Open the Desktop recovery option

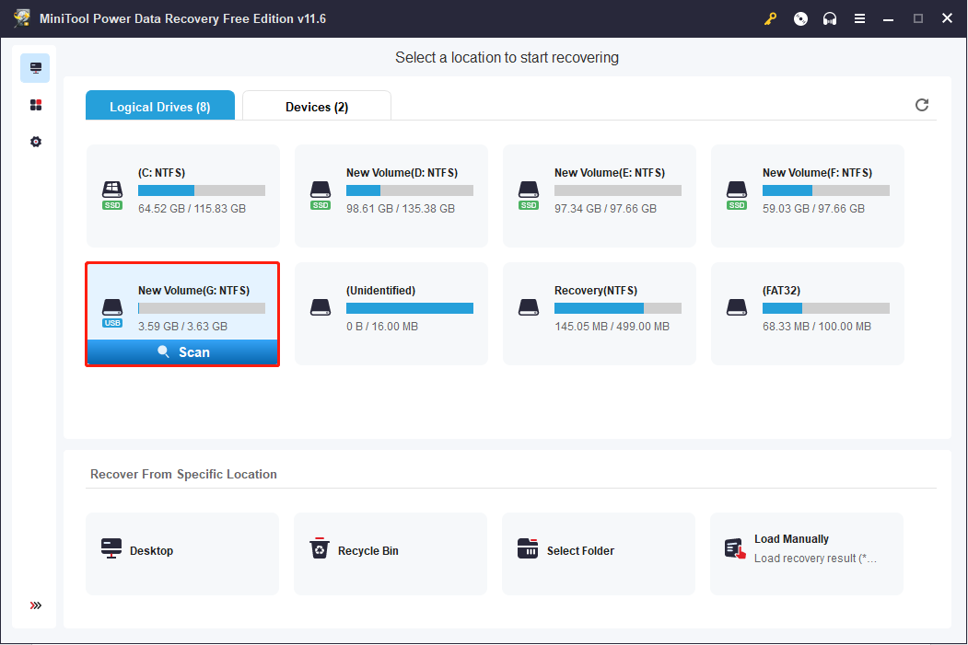click(181, 553)
